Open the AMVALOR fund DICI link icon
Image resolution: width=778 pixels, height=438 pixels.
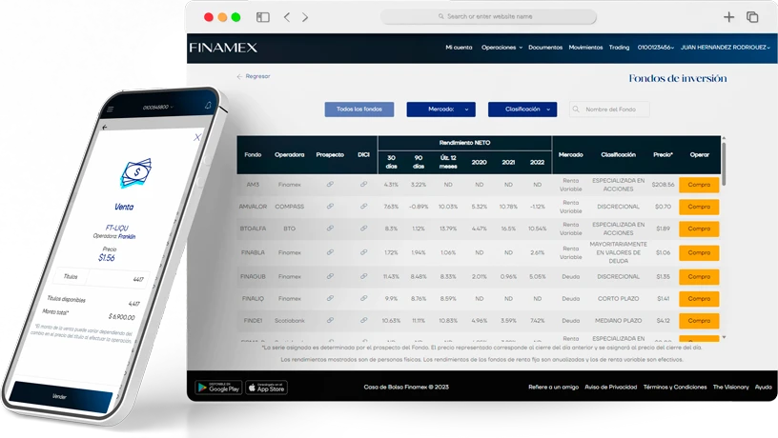click(363, 206)
